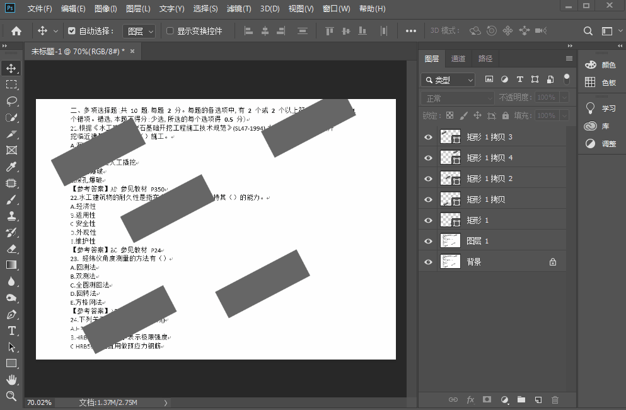The image size is (626, 410).
Task: Select the Zoom tool in toolbar
Action: (x=11, y=396)
